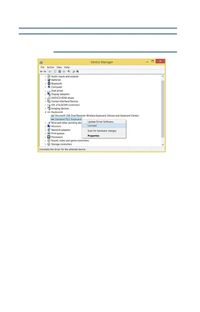Screen dimensions: 200x312
Task: Choose Update Driver Software in context menu
Action: click(x=101, y=122)
